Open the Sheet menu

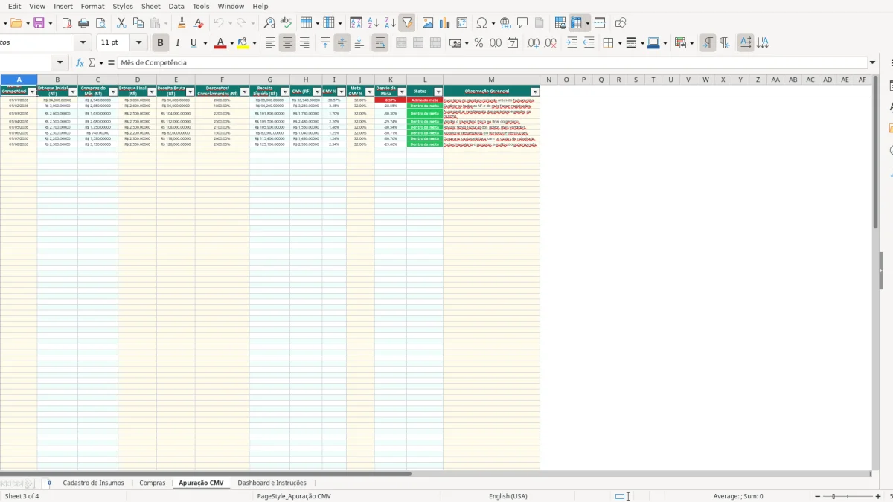pos(151,6)
